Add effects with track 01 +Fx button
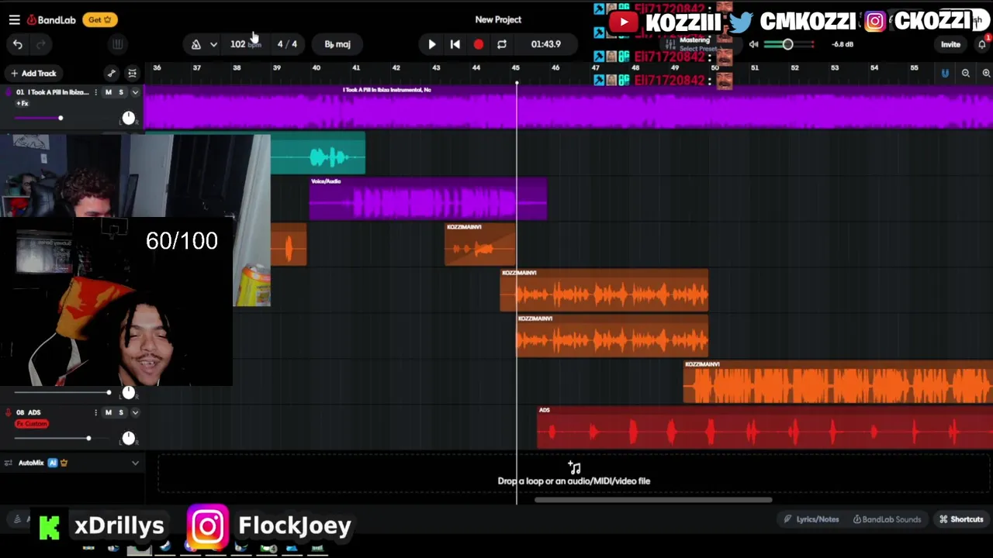This screenshot has height=558, width=993. [x=22, y=103]
